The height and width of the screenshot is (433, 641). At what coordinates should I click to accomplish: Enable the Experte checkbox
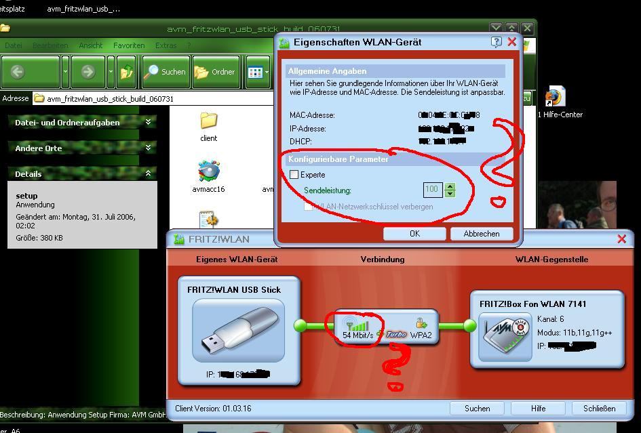pyautogui.click(x=294, y=174)
